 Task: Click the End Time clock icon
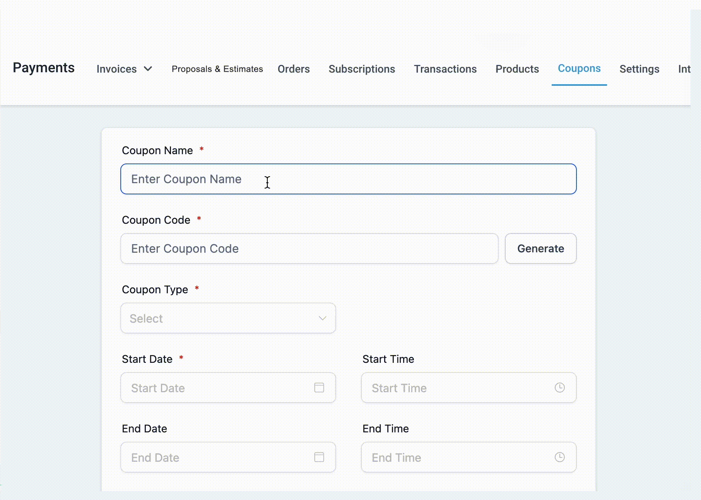click(559, 457)
